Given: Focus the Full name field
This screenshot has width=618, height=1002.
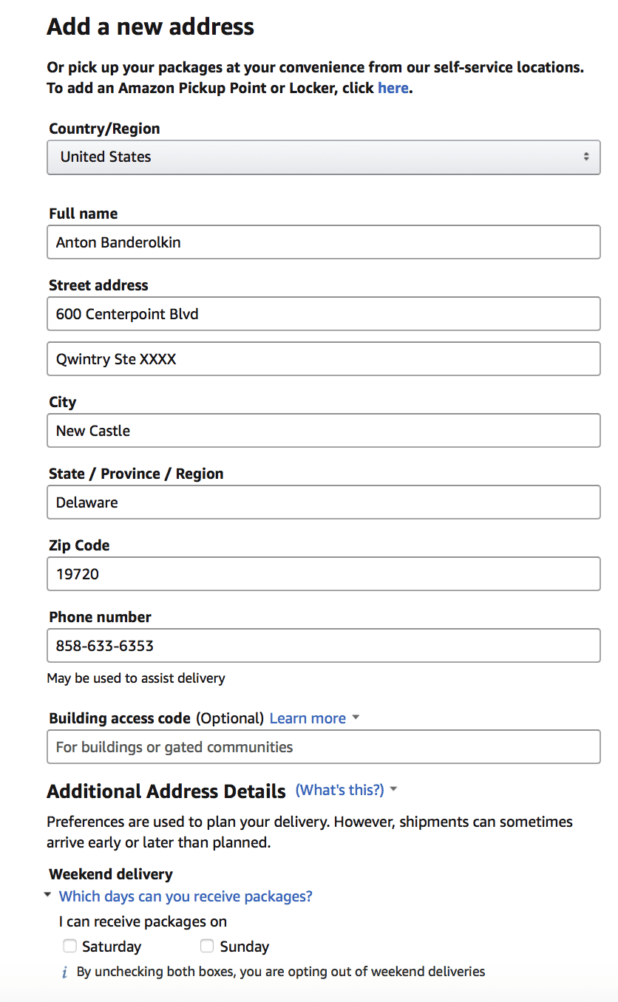Looking at the screenshot, I should point(324,242).
